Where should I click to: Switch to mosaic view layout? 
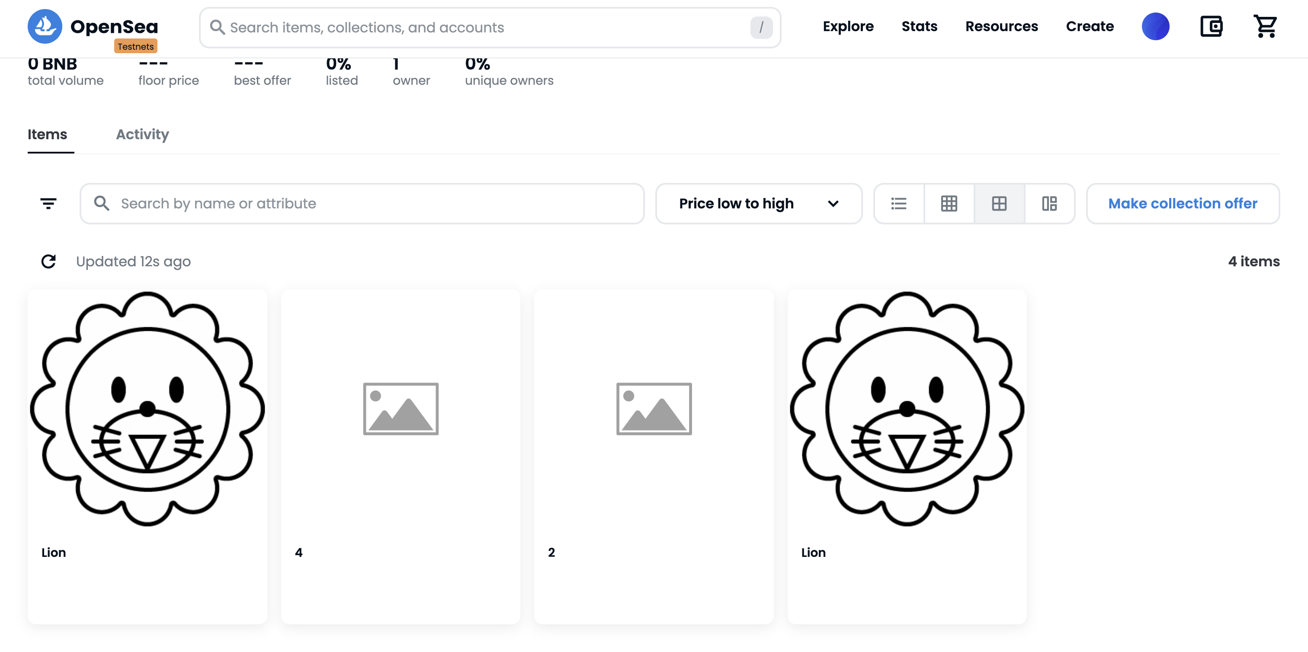click(1049, 204)
